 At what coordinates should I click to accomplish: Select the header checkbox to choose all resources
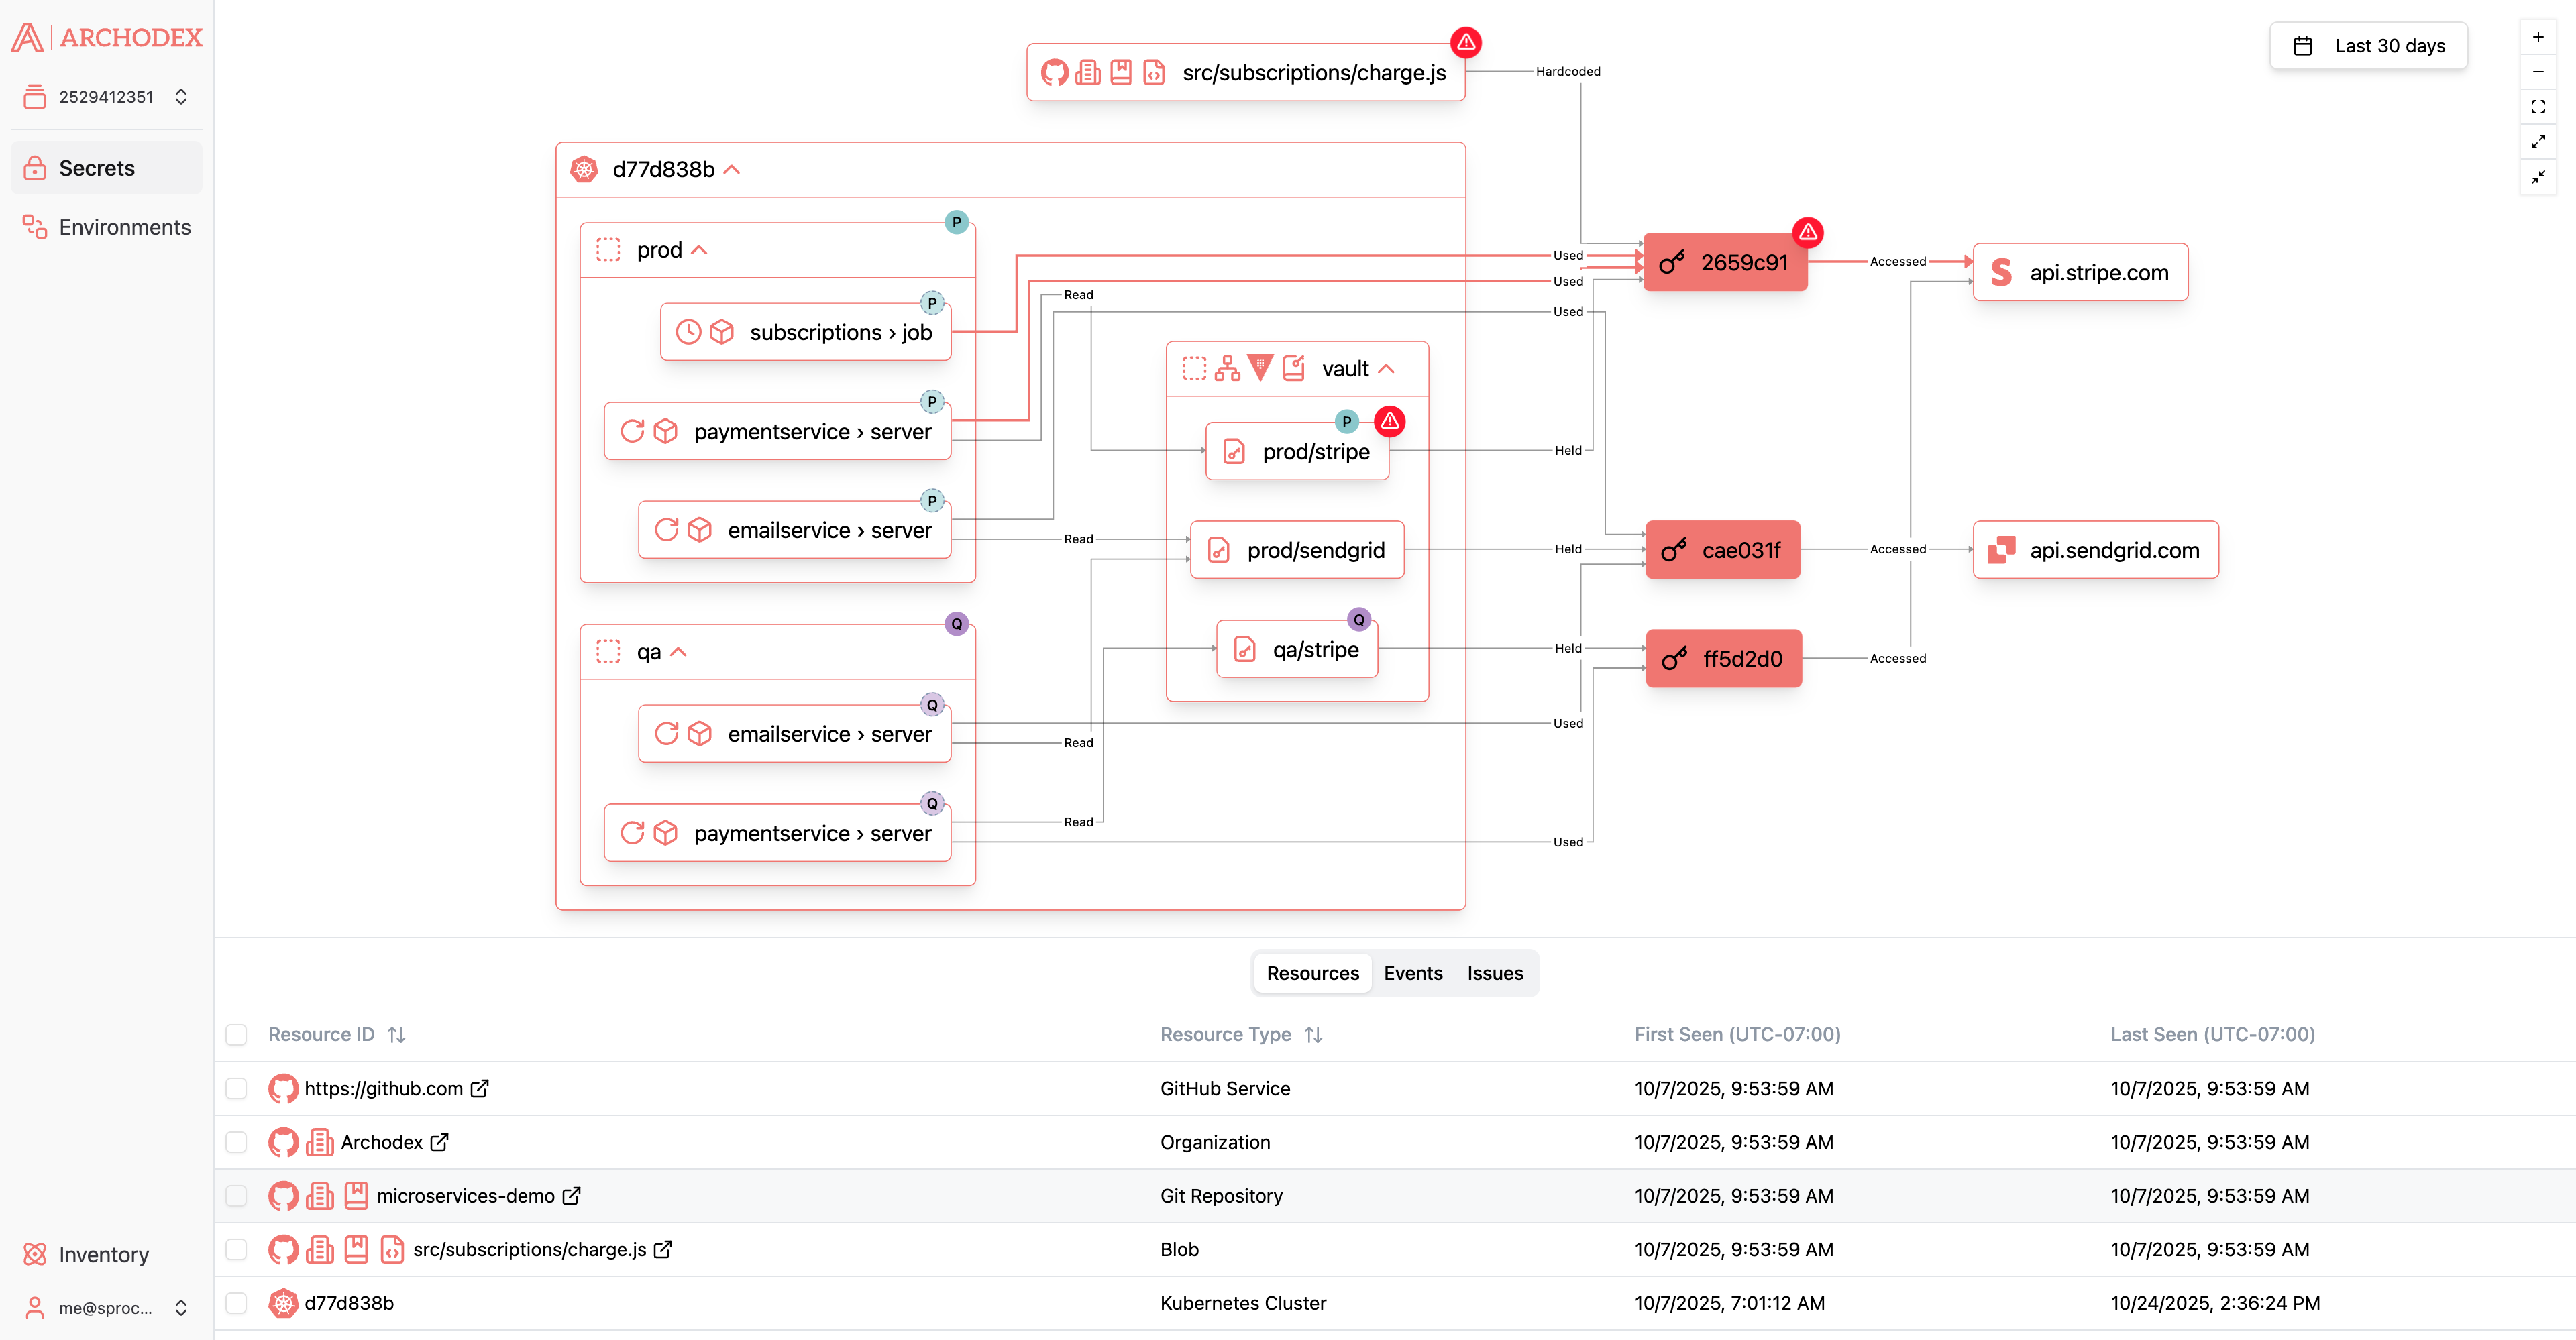click(236, 1034)
